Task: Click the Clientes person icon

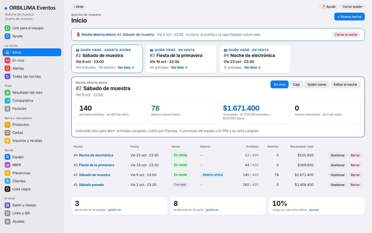Action: (7, 181)
